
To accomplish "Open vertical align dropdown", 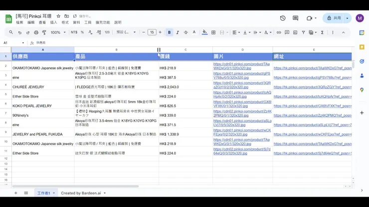I will tap(247, 32).
